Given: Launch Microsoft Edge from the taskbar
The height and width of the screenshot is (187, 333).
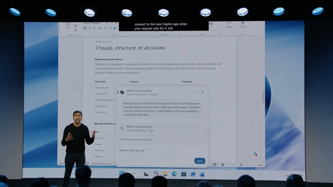Looking at the screenshot, I should pyautogui.click(x=174, y=174).
